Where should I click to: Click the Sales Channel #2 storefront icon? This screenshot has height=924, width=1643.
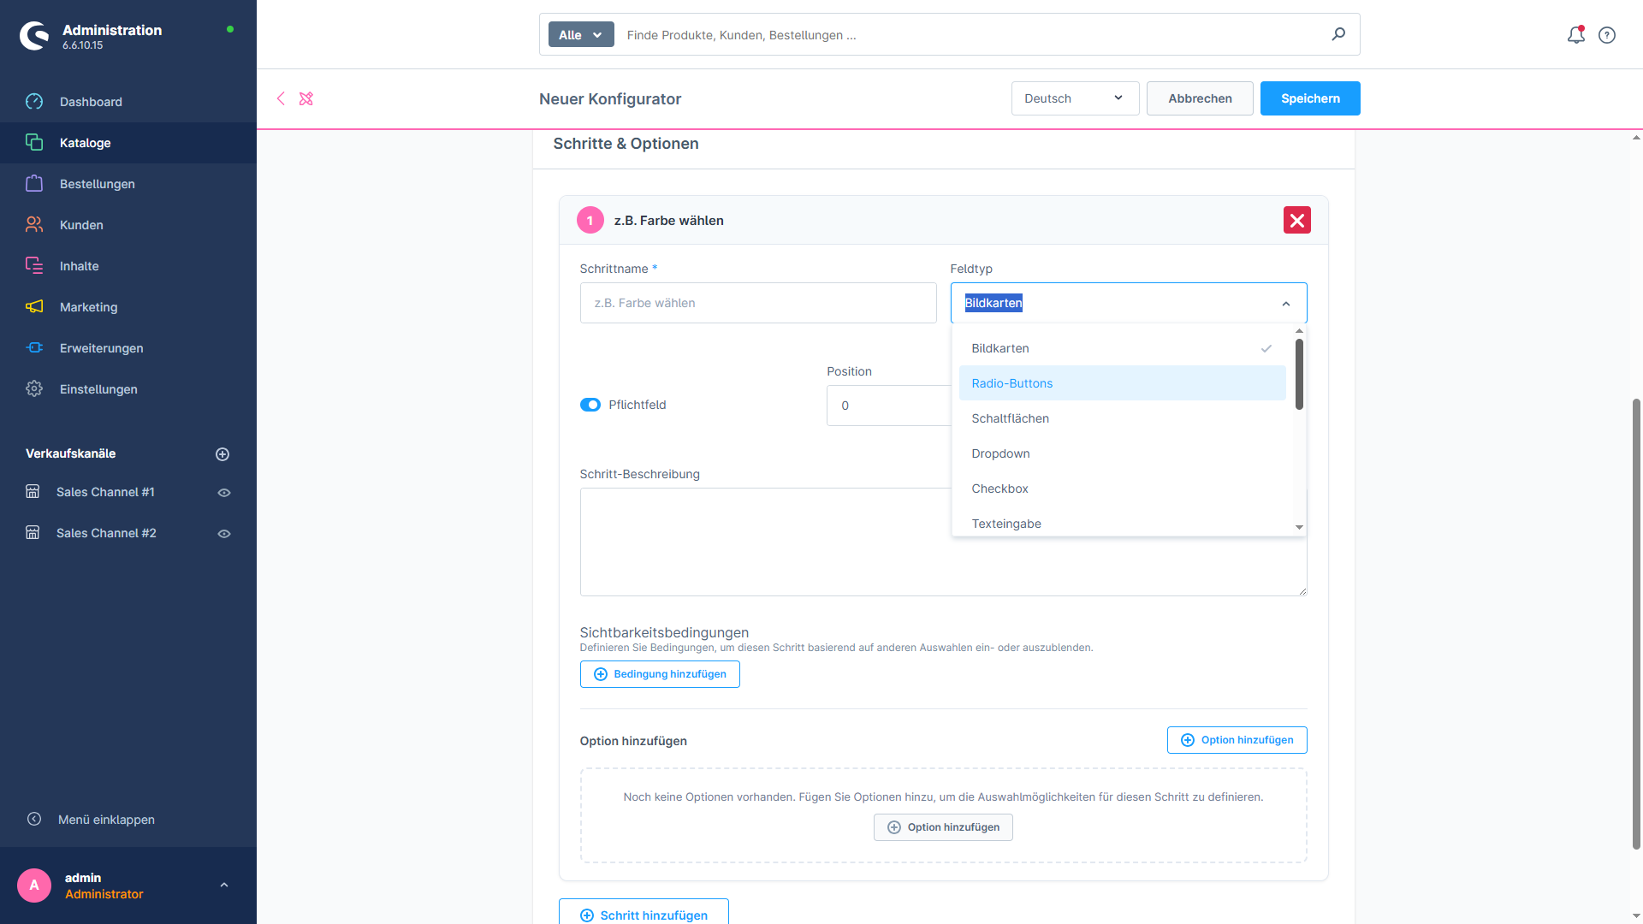[33, 533]
